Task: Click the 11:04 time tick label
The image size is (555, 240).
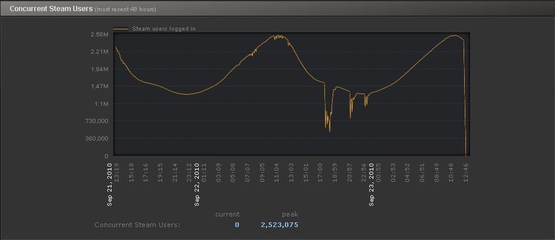Action: 277,172
